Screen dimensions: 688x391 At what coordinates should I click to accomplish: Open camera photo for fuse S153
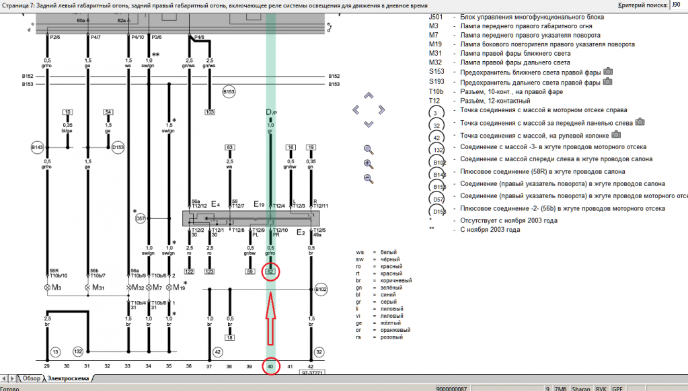(608, 71)
